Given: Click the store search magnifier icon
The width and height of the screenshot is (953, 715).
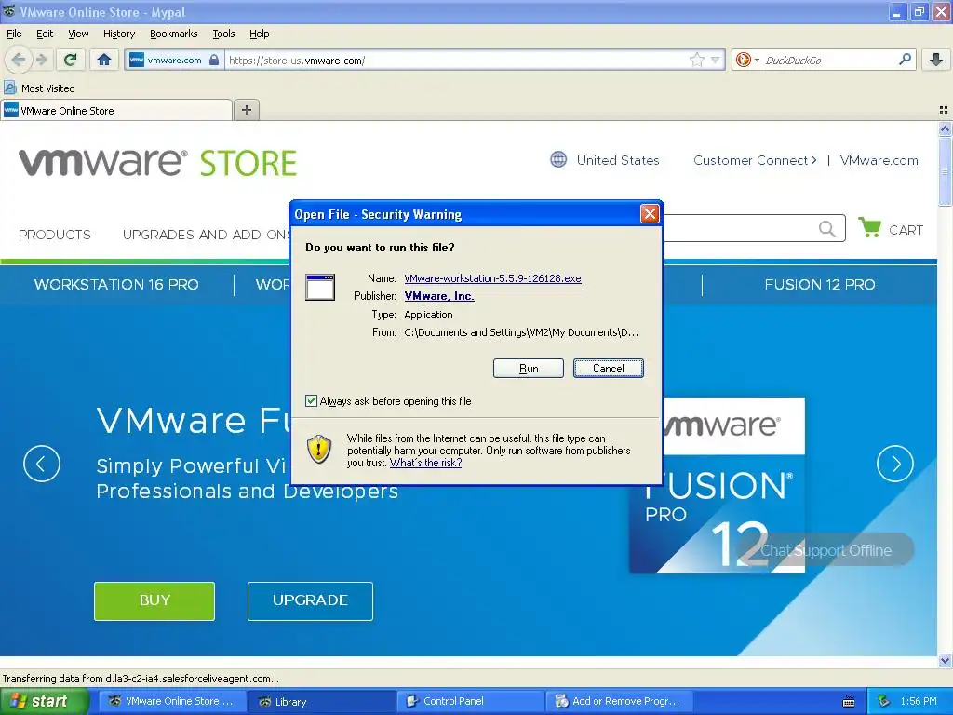Looking at the screenshot, I should click(826, 229).
